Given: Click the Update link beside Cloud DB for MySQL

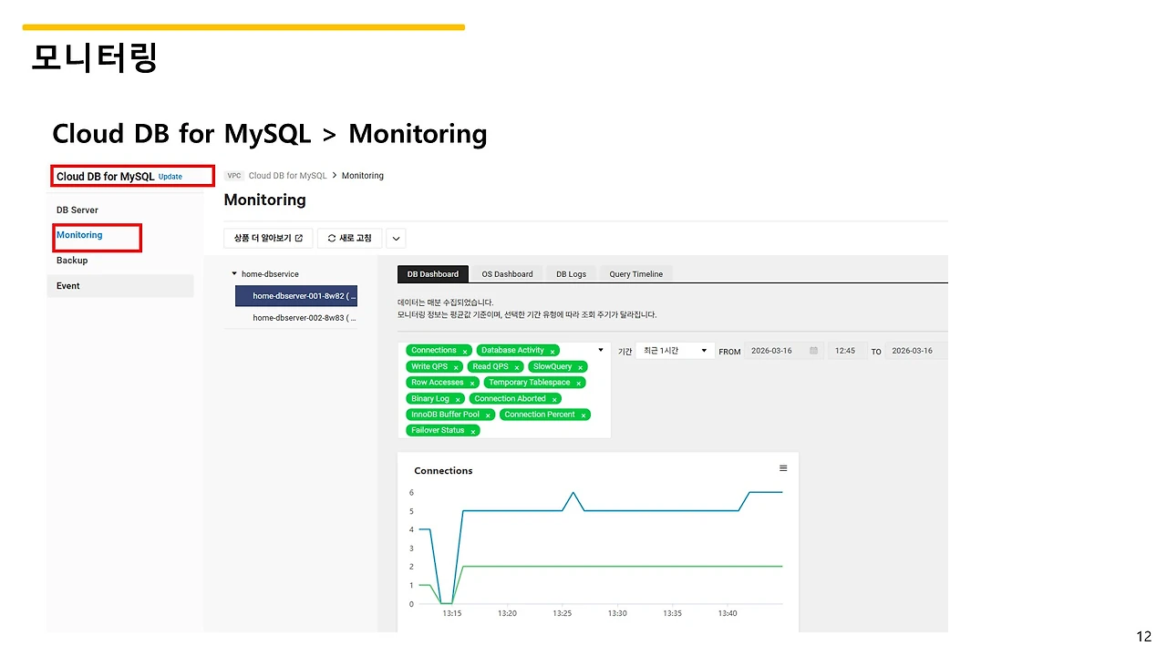Looking at the screenshot, I should [170, 177].
